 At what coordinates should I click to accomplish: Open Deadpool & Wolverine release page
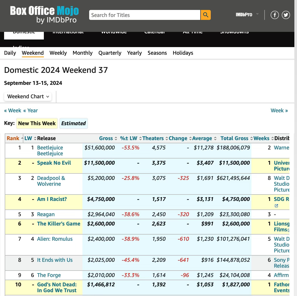point(51,181)
